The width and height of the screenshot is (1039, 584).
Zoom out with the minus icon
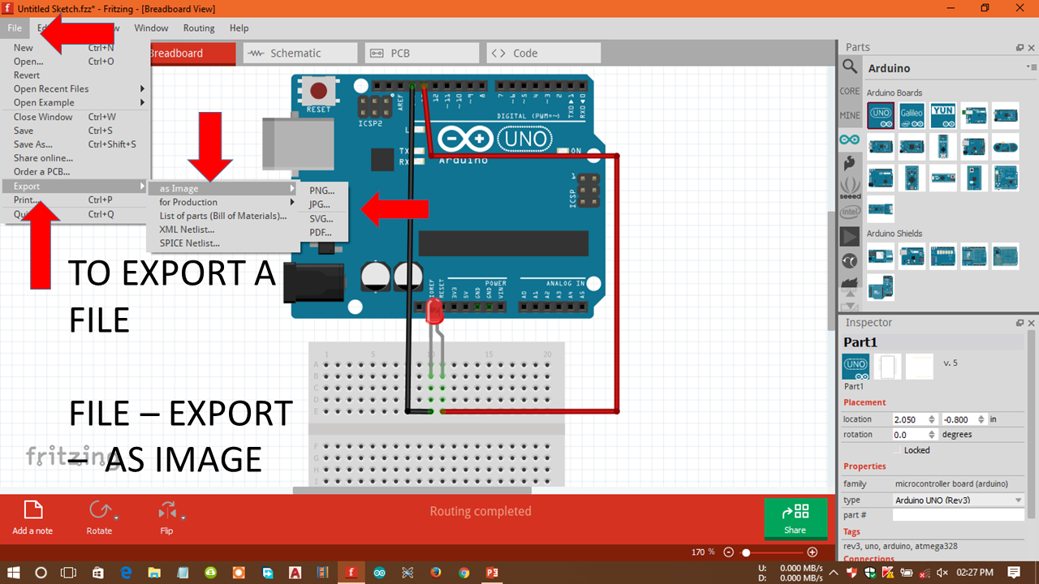click(x=728, y=552)
